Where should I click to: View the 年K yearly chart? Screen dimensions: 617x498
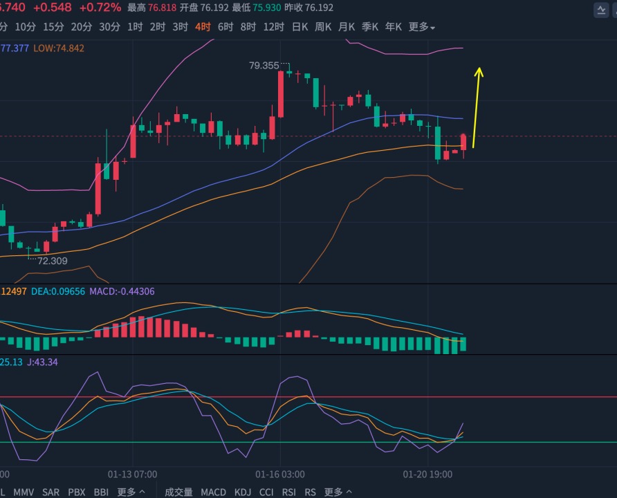pos(394,27)
